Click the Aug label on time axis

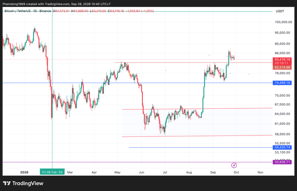tap(189, 172)
